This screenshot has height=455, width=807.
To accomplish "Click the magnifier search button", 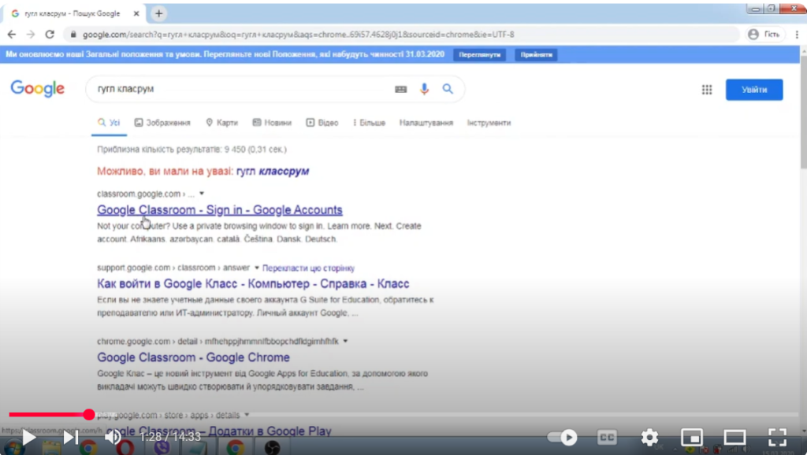I will click(x=448, y=89).
